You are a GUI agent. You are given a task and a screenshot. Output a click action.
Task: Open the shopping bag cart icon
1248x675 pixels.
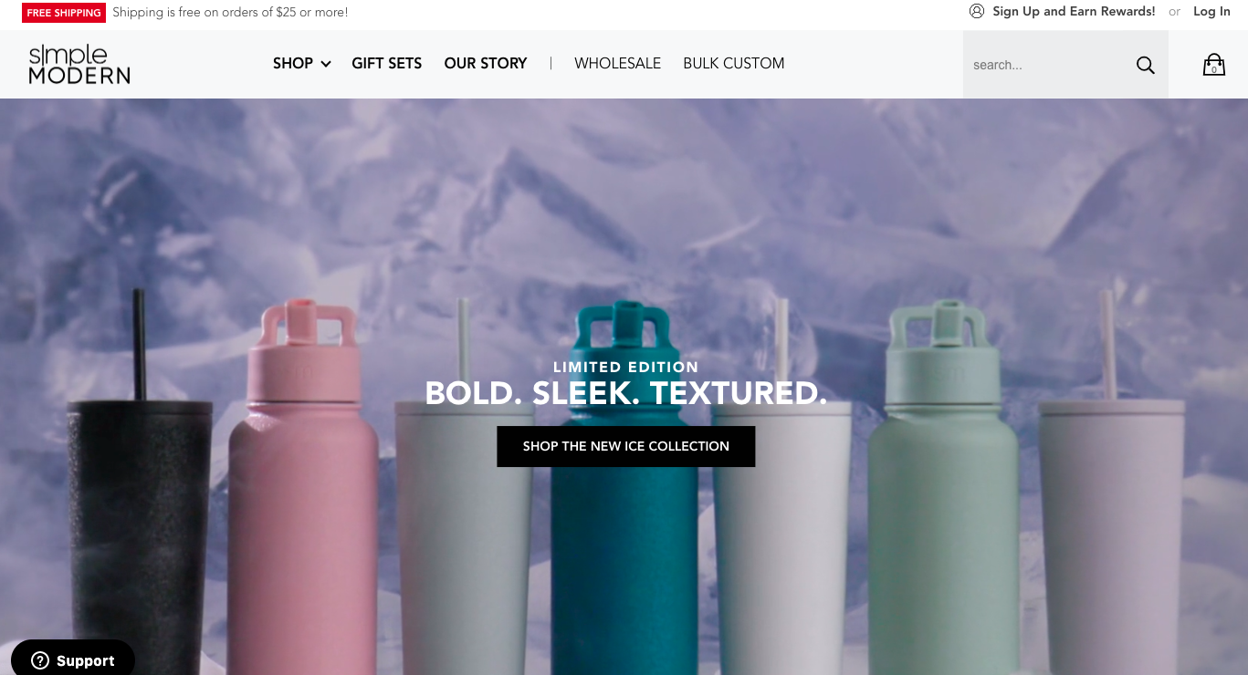pyautogui.click(x=1213, y=65)
